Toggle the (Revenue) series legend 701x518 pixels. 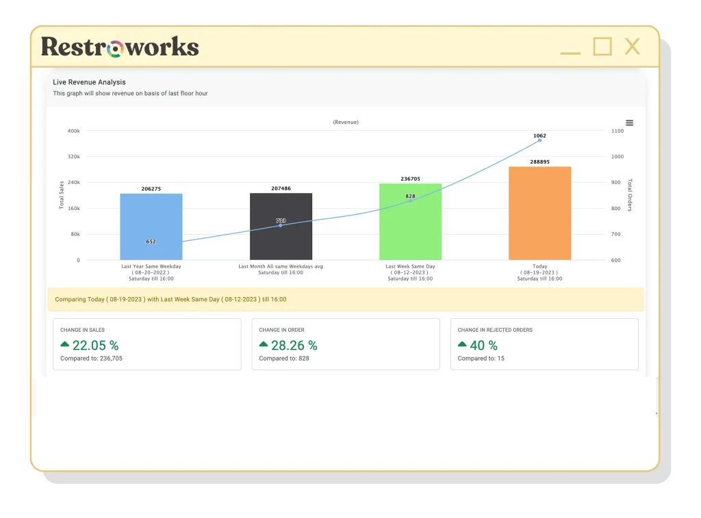tap(346, 122)
